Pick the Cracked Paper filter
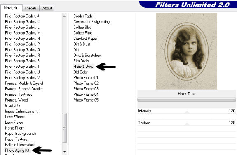This screenshot has width=237, height=155. (x=85, y=39)
